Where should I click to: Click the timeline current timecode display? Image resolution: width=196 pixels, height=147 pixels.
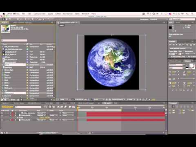pyautogui.click(x=7, y=107)
